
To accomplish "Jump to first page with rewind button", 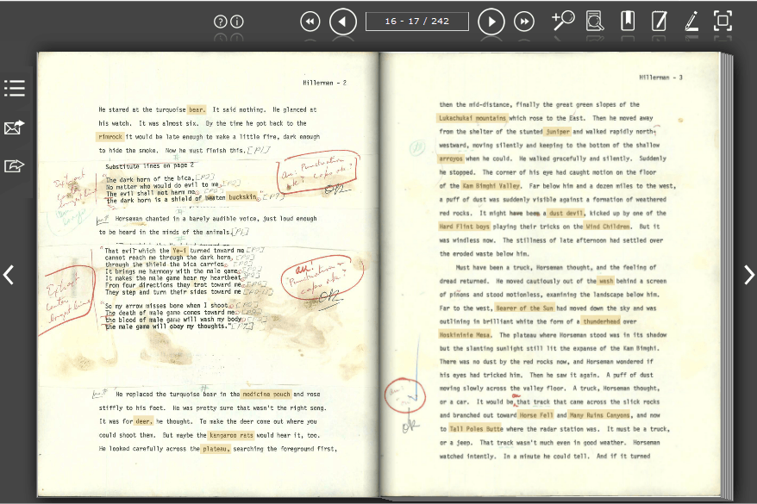I will (x=310, y=22).
